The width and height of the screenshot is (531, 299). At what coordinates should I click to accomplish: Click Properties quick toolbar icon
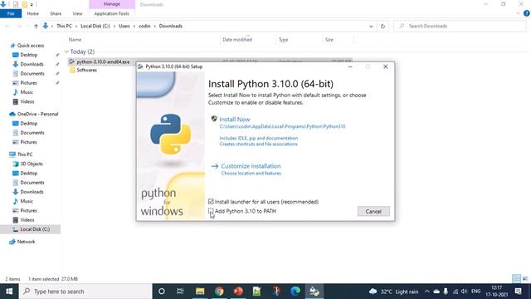[x=16, y=4]
